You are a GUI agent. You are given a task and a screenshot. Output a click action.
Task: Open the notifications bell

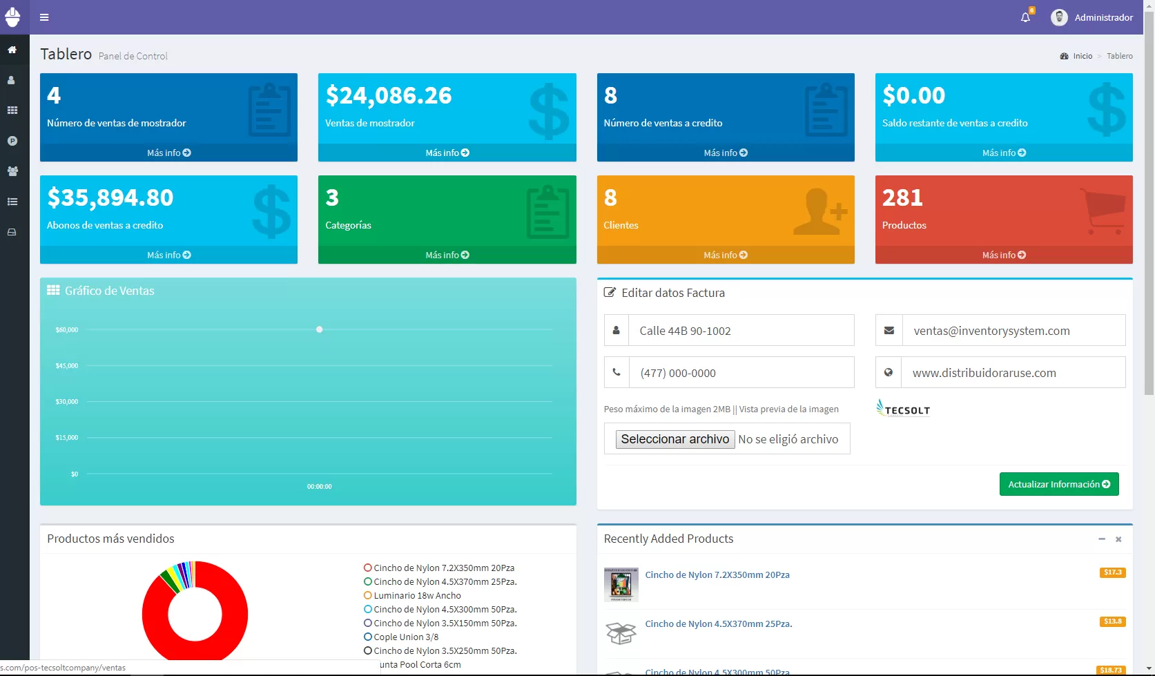pyautogui.click(x=1025, y=17)
